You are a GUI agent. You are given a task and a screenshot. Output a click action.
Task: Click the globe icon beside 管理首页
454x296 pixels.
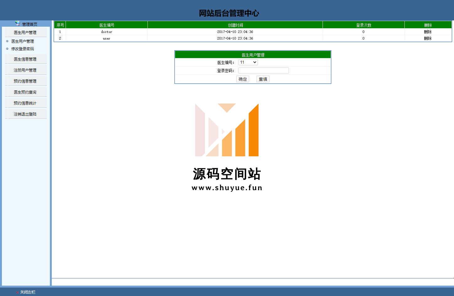click(x=18, y=23)
